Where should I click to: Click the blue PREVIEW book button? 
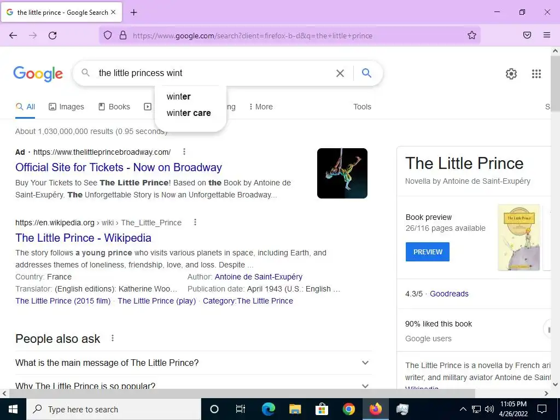pyautogui.click(x=428, y=252)
